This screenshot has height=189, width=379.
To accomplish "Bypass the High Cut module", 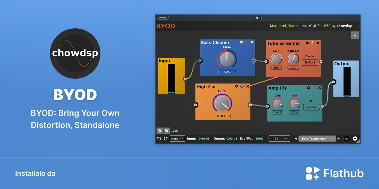I will tap(242, 86).
